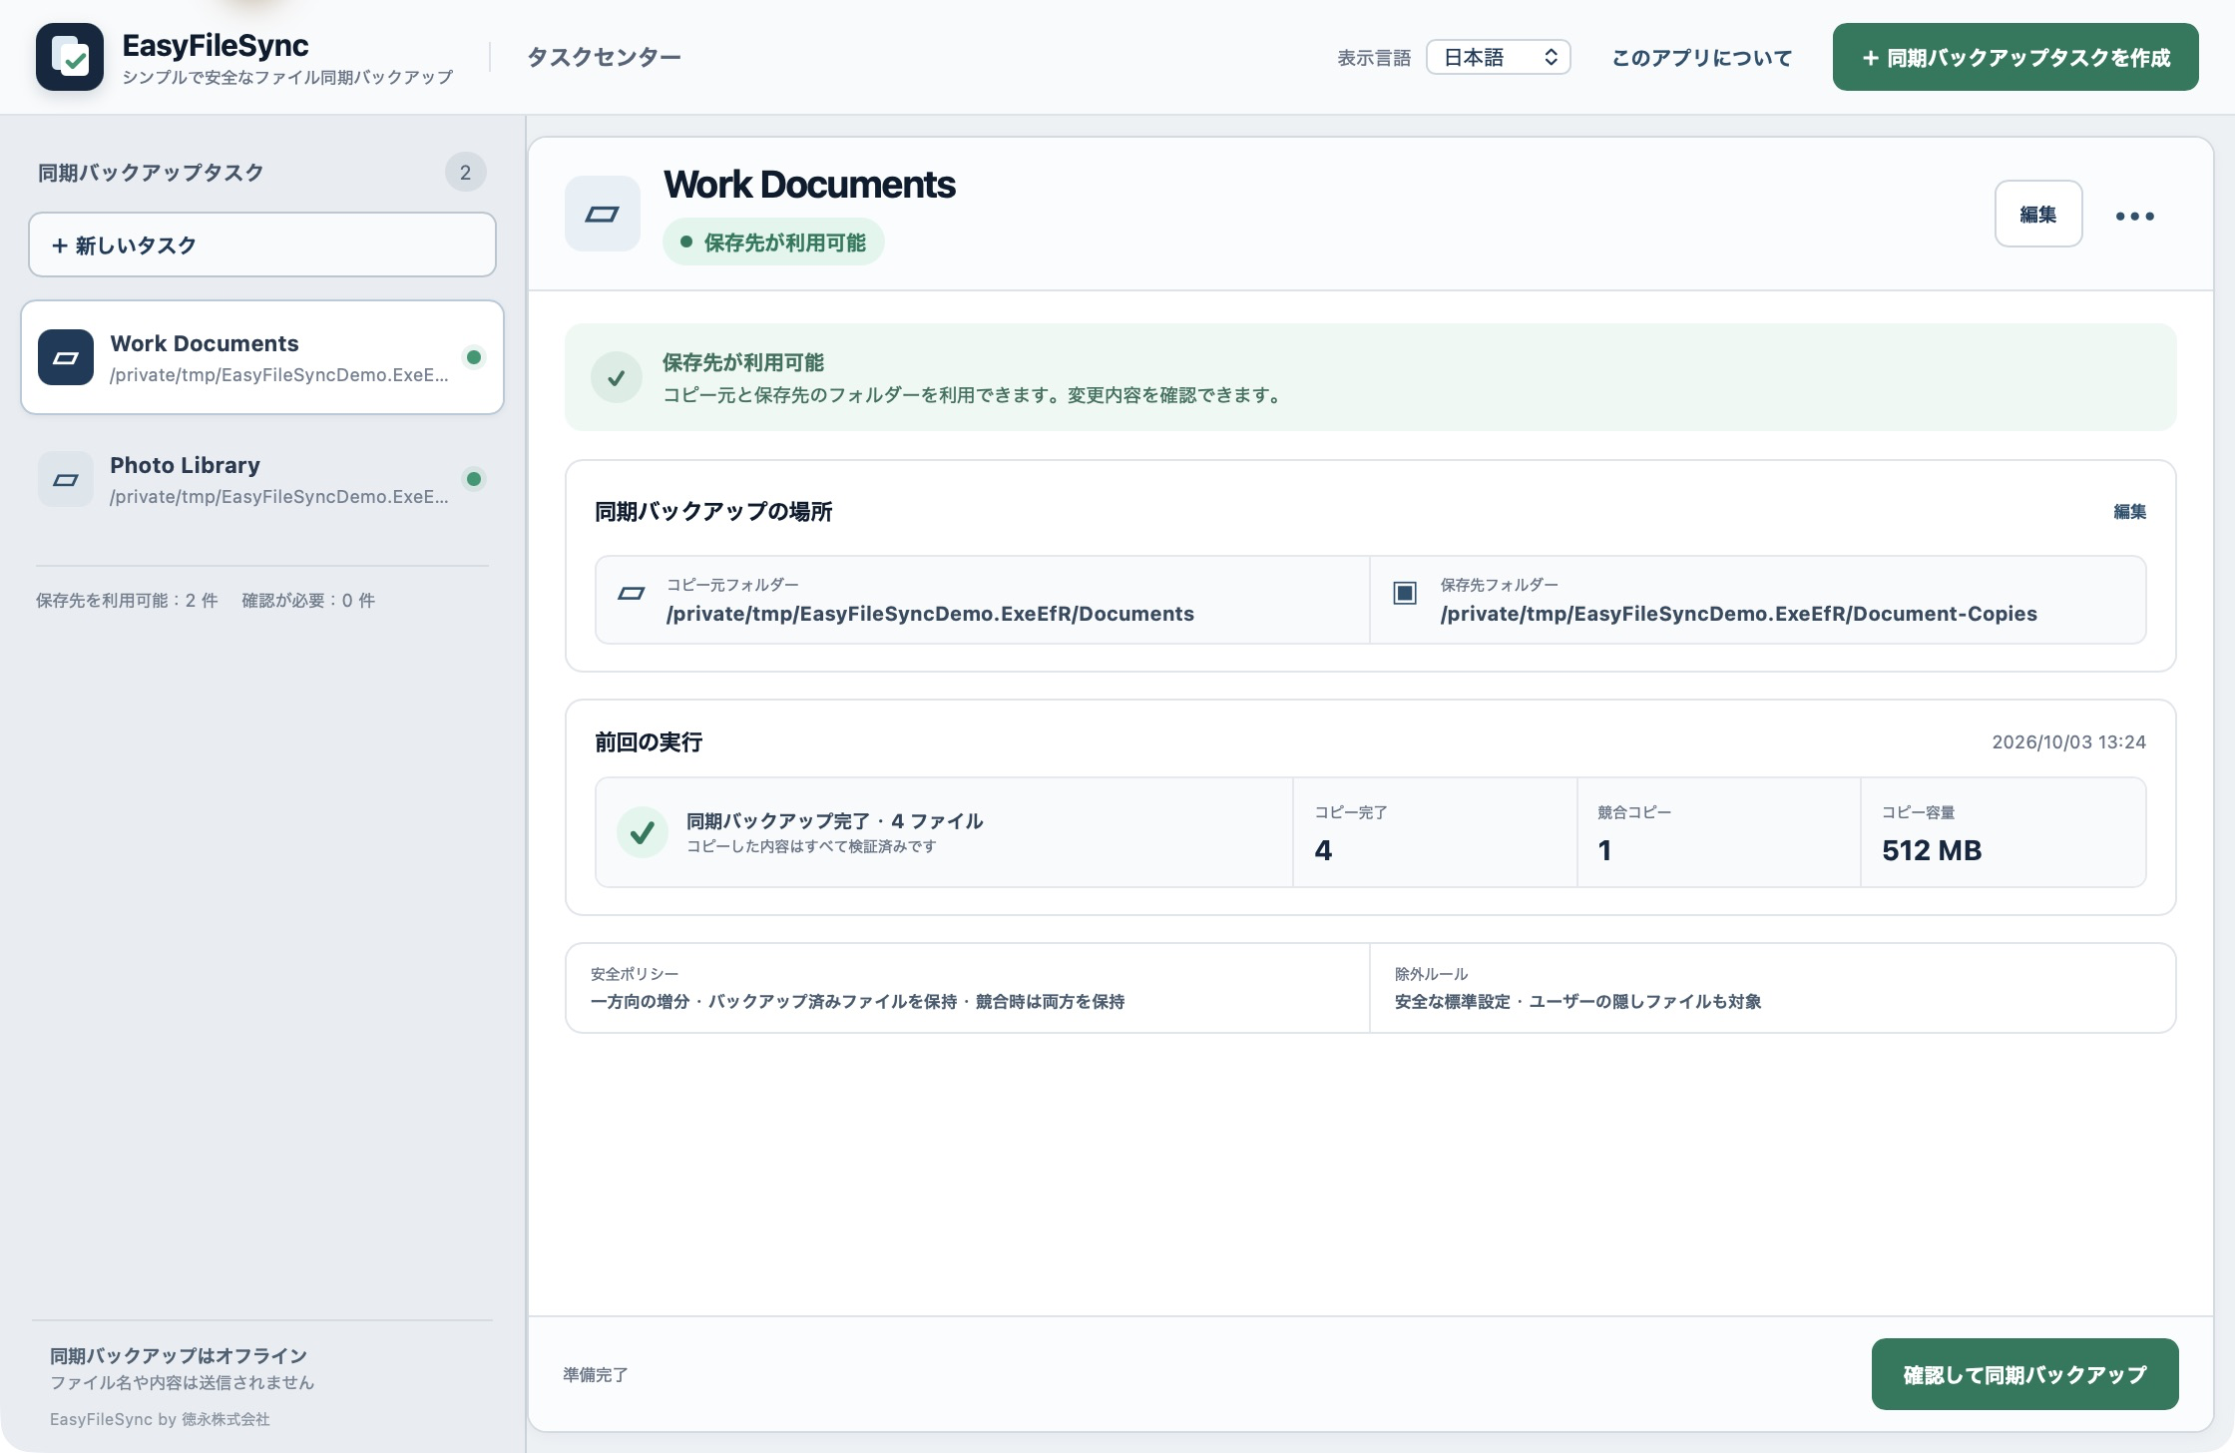Viewport: 2235px width, 1453px height.
Task: Click the コピー容量 value 512 MB
Action: click(1932, 850)
